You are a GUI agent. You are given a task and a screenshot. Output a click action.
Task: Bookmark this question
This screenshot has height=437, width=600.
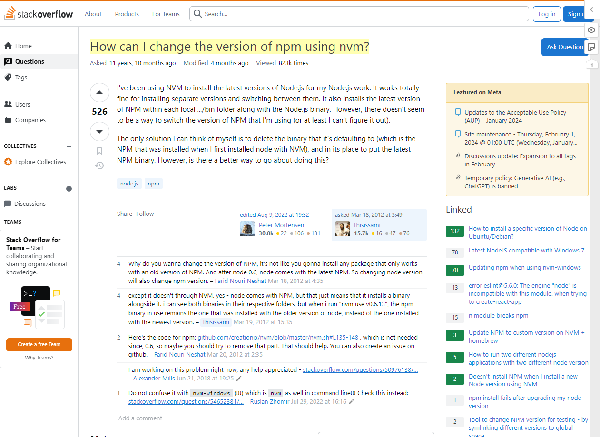coord(99,151)
